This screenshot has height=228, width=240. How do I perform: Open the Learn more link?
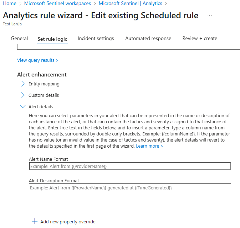click(x=149, y=146)
